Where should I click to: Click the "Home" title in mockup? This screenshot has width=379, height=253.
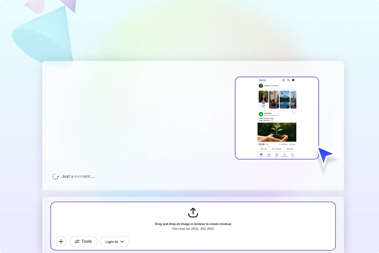263,80
